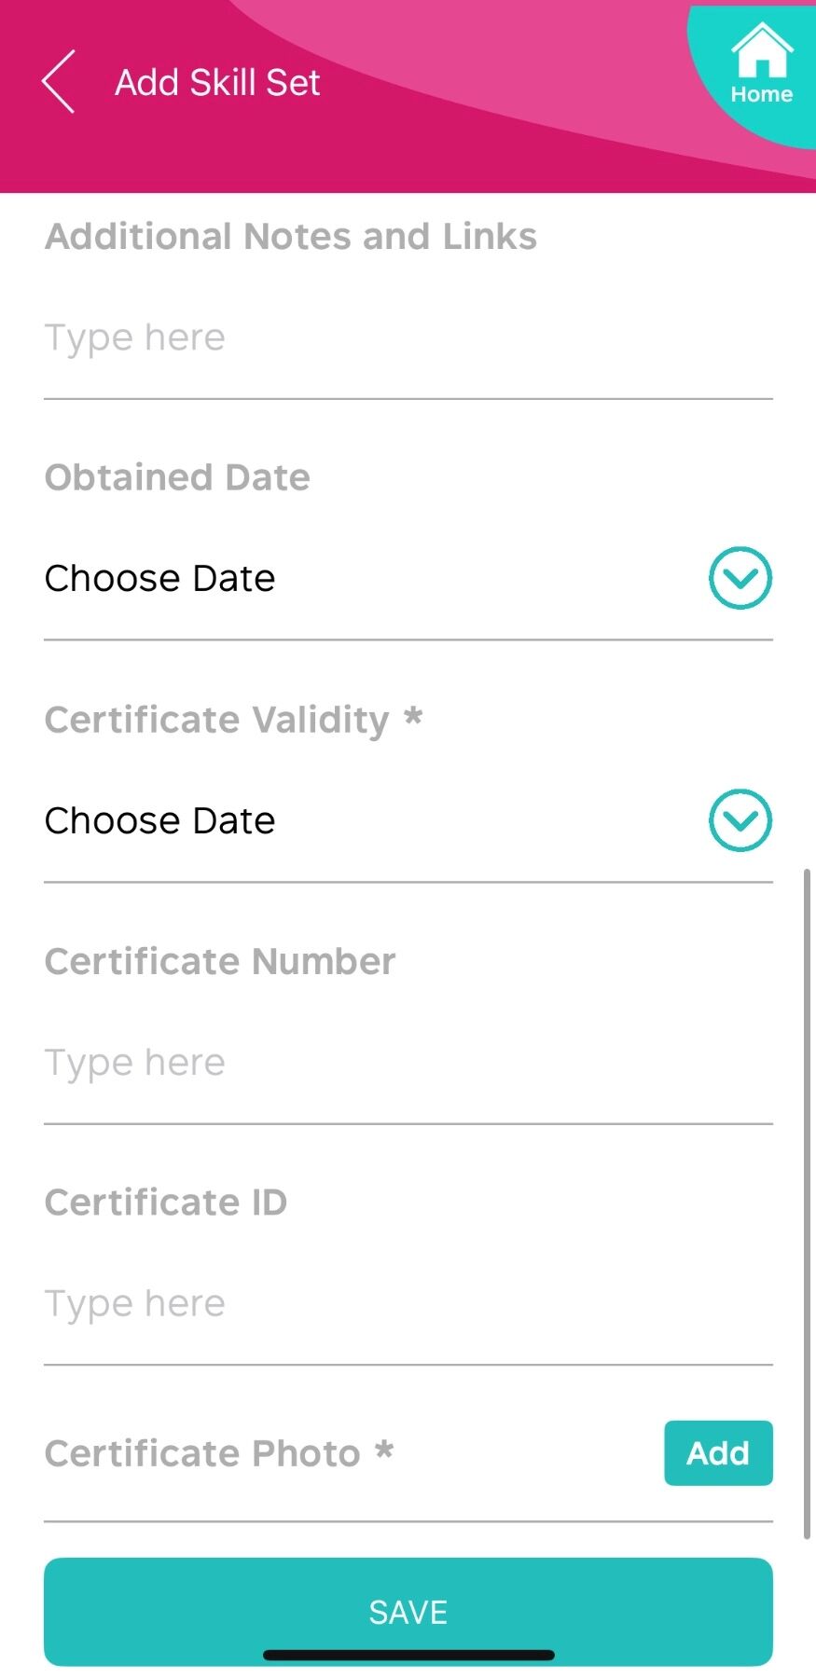The image size is (816, 1677).
Task: Open the Obtained Date dropdown chevron
Action: (740, 578)
